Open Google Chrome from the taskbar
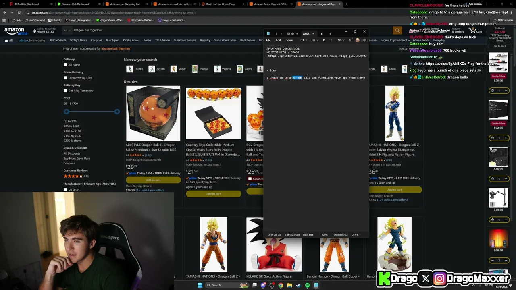 click(281, 285)
